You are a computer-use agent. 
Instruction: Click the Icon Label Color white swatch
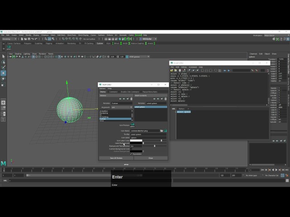coord(136,141)
